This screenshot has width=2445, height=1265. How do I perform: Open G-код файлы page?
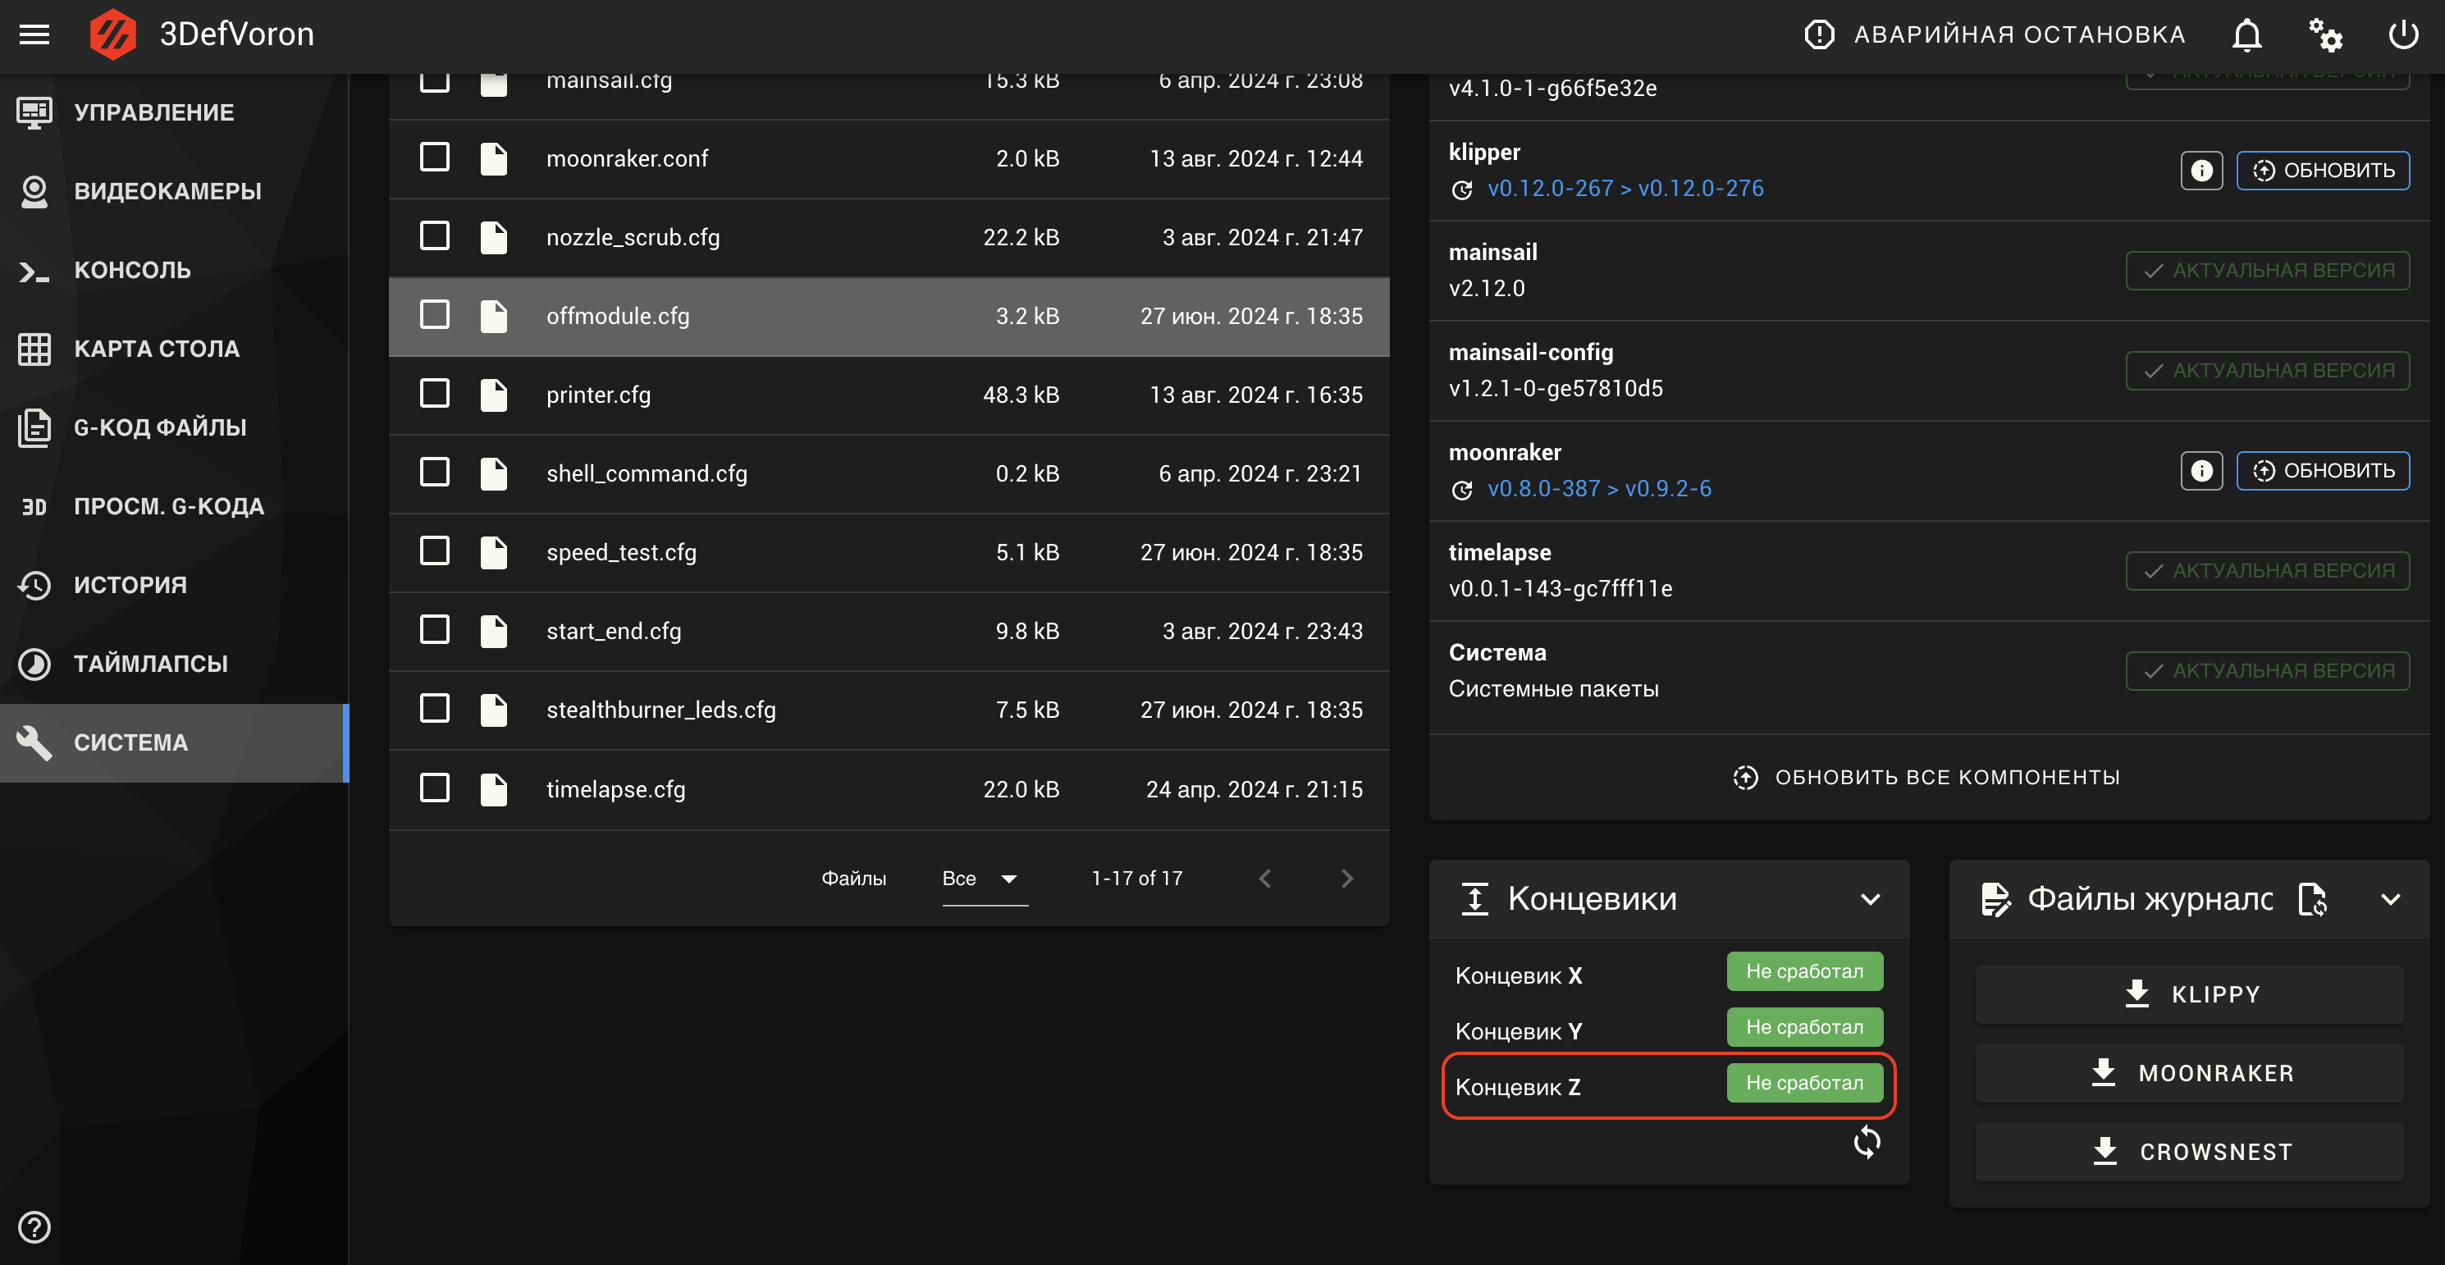coord(174,427)
